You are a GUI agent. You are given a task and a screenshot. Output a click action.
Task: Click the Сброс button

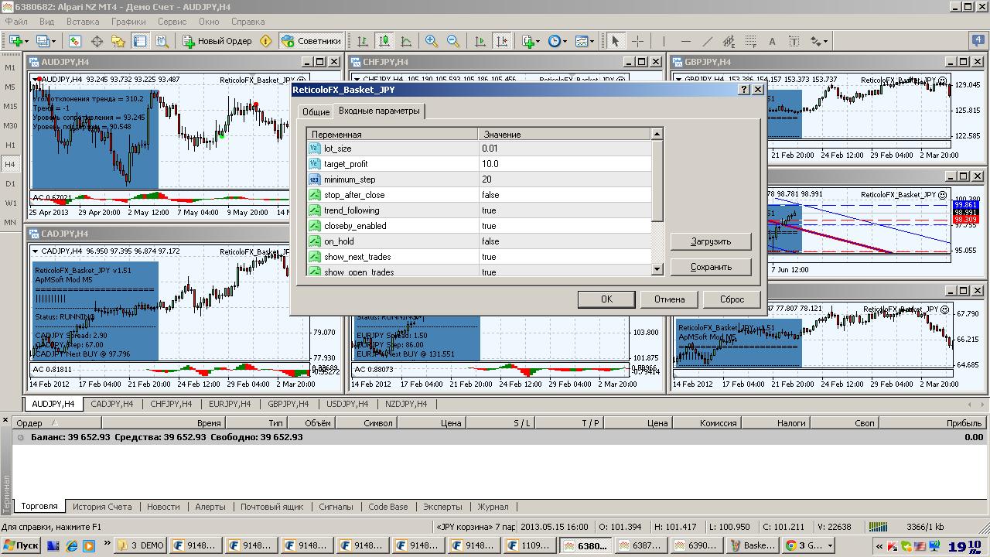pyautogui.click(x=732, y=299)
